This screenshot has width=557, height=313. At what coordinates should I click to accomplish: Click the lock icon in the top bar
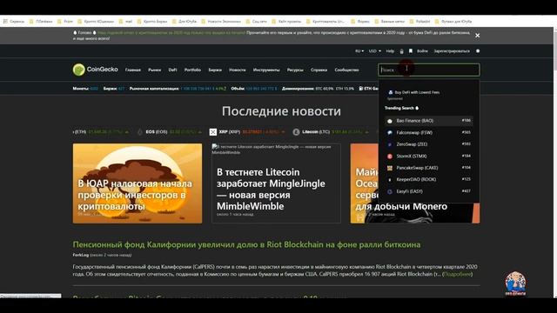[402, 51]
